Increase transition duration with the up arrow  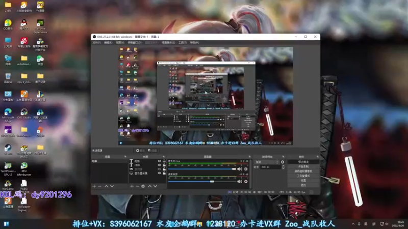coord(283,166)
